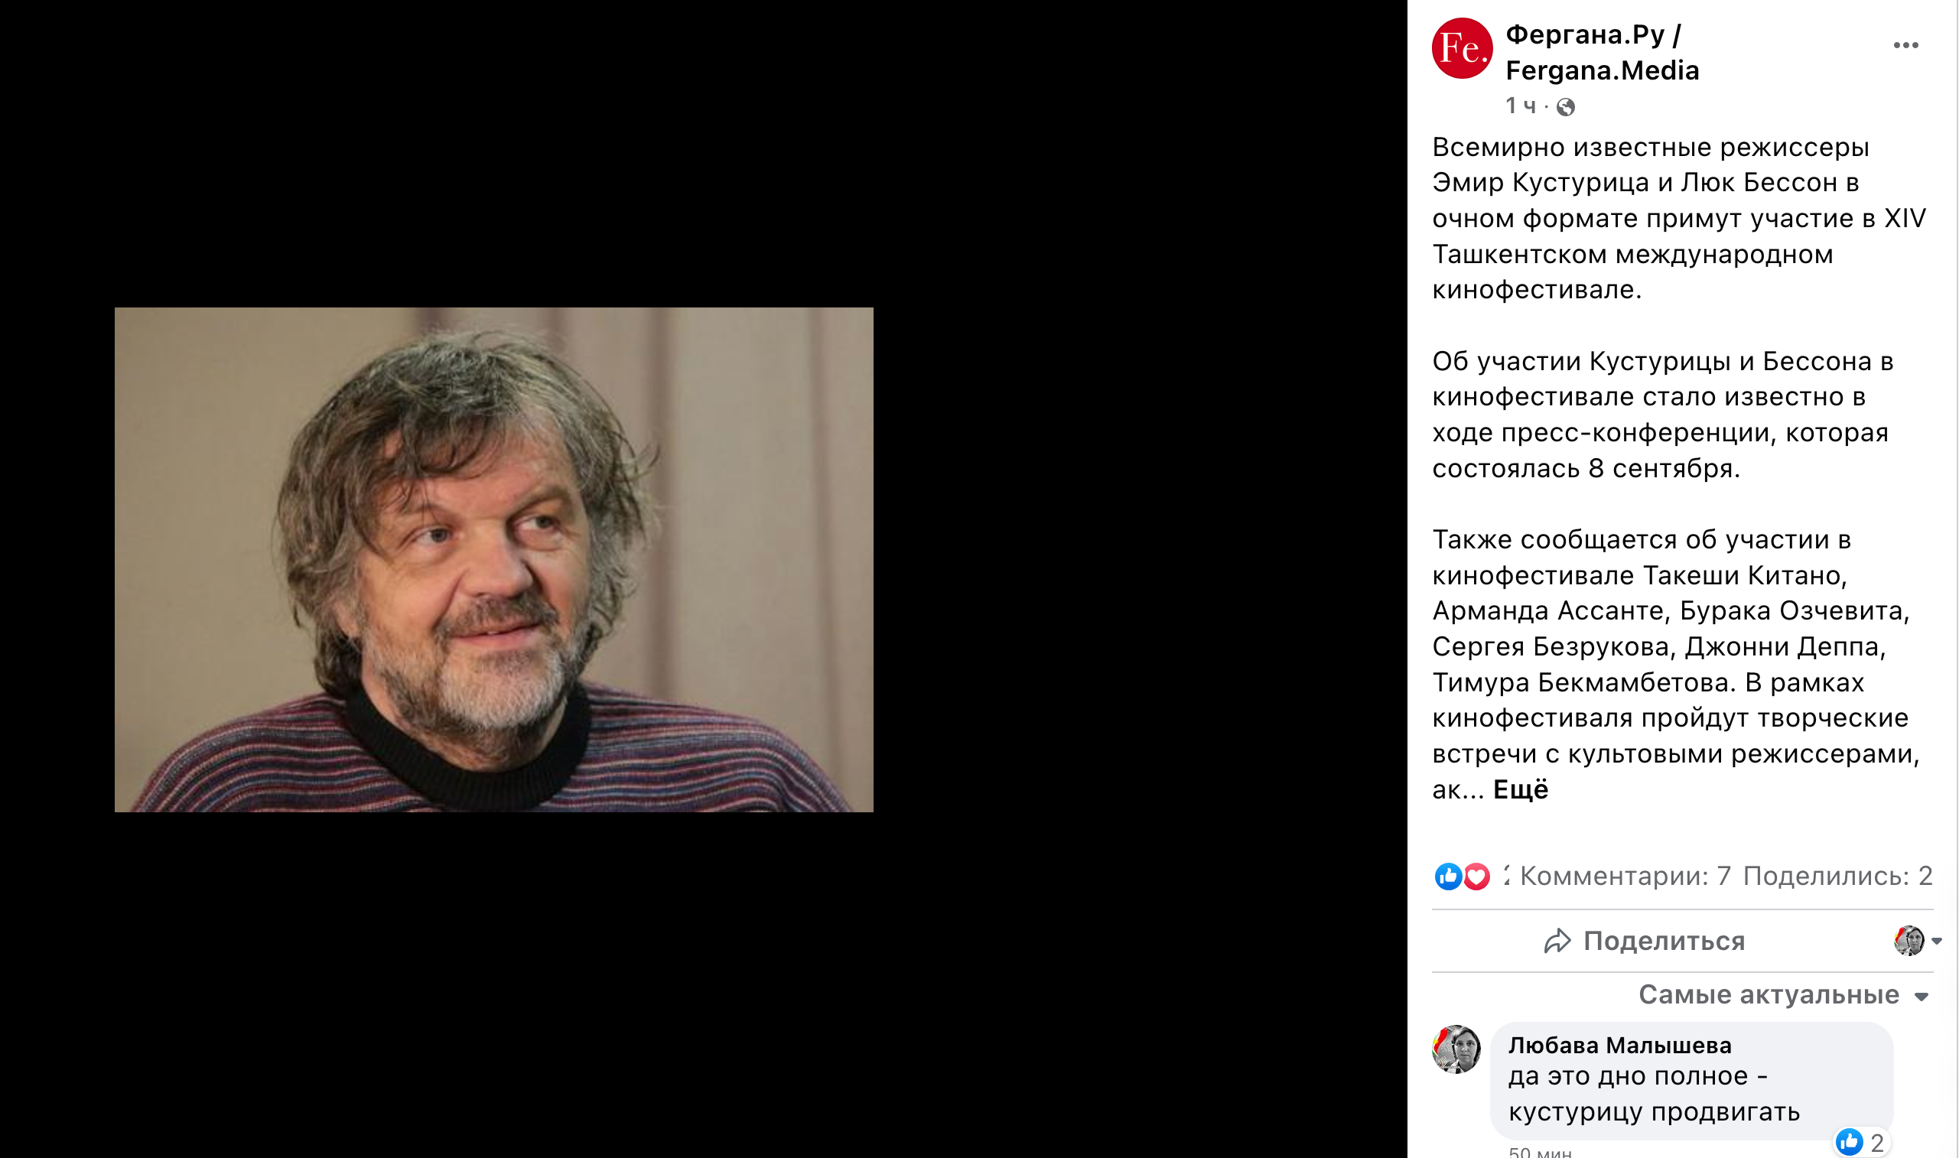Screen dimensions: 1959x1158
Task: Open the Поделились: 2 shares list
Action: pyautogui.click(x=1837, y=877)
